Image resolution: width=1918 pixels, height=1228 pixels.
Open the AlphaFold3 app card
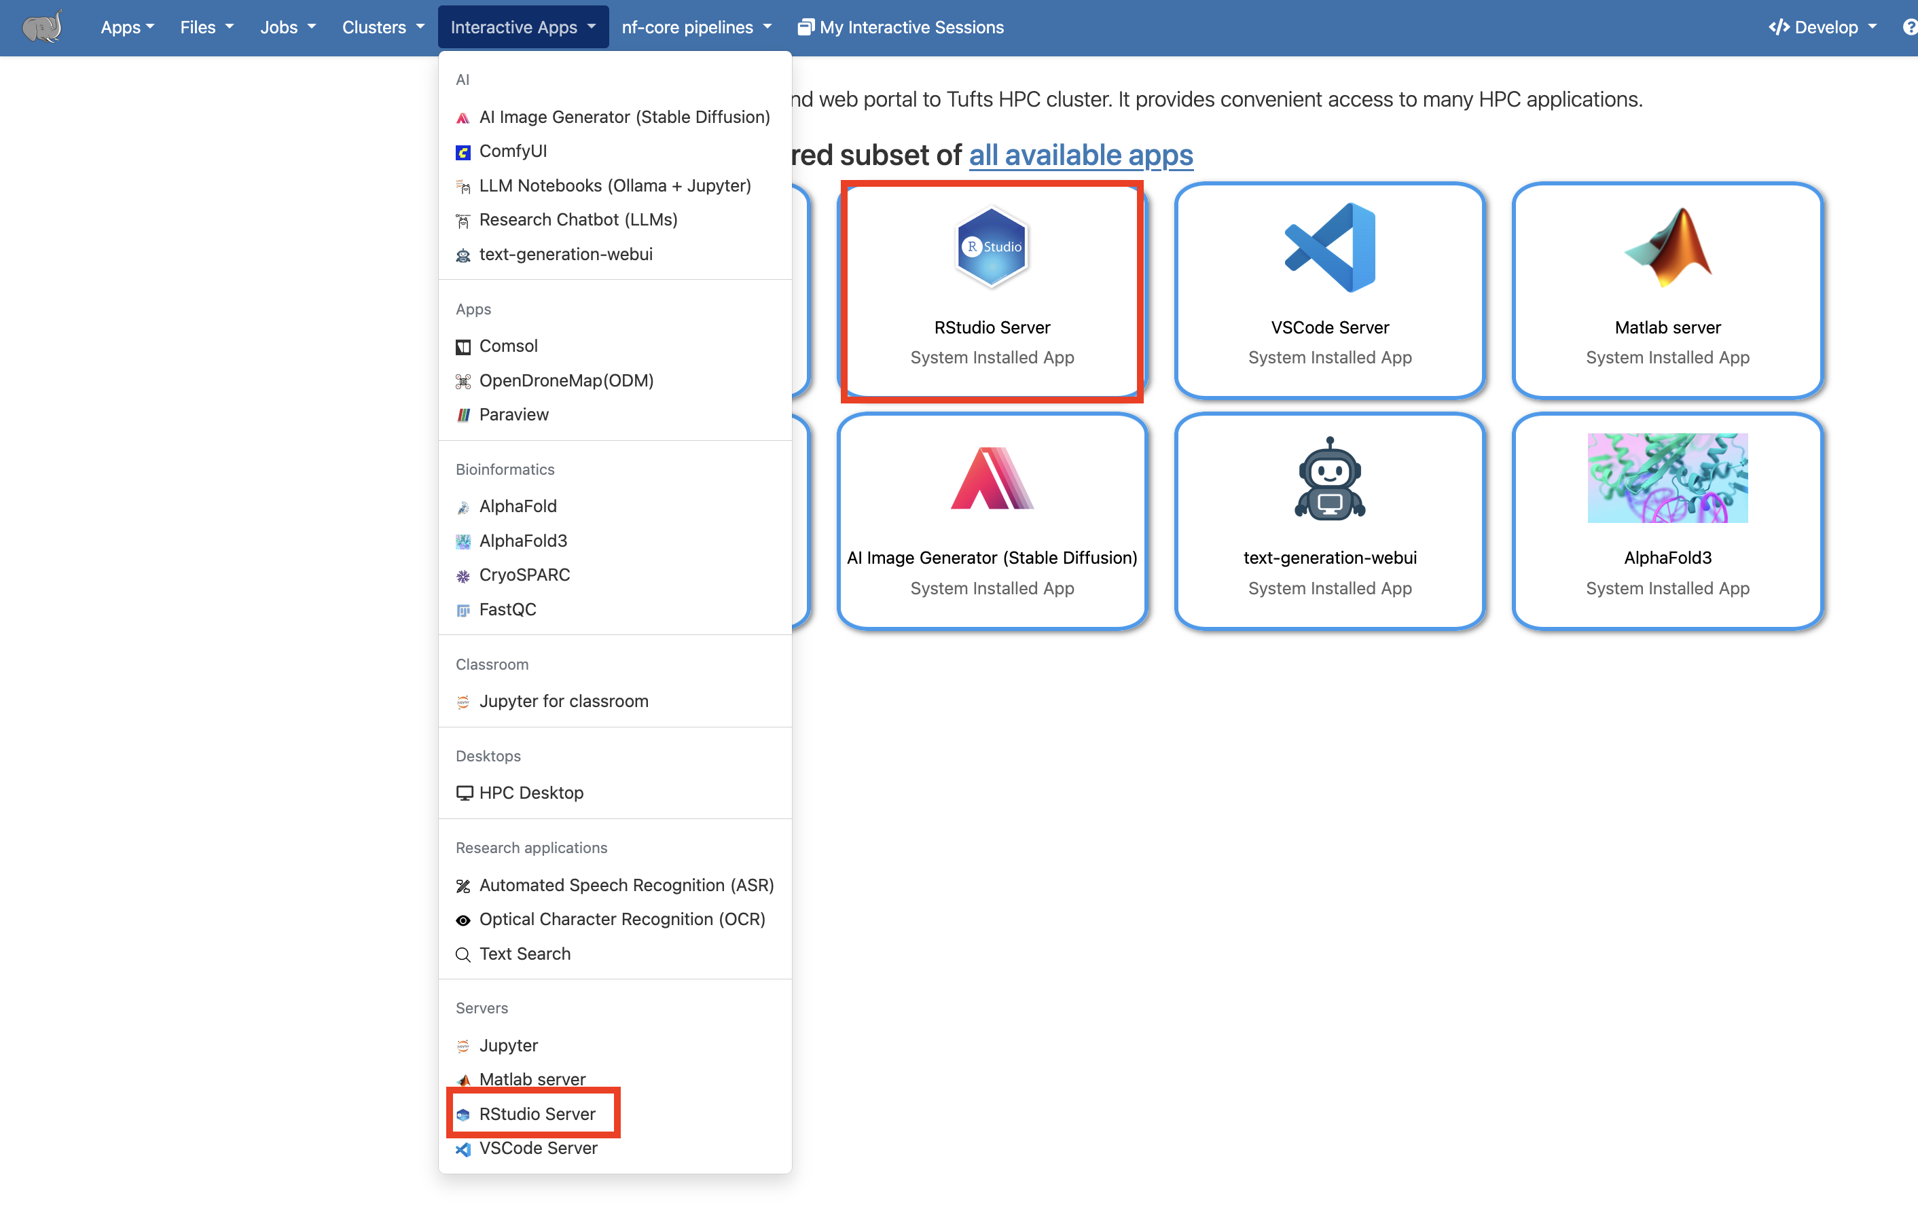1667,522
